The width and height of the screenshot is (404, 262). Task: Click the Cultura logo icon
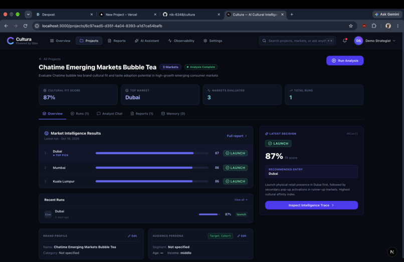[11, 41]
